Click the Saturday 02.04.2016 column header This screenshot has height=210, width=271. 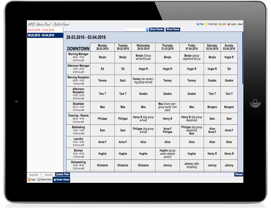[212, 47]
